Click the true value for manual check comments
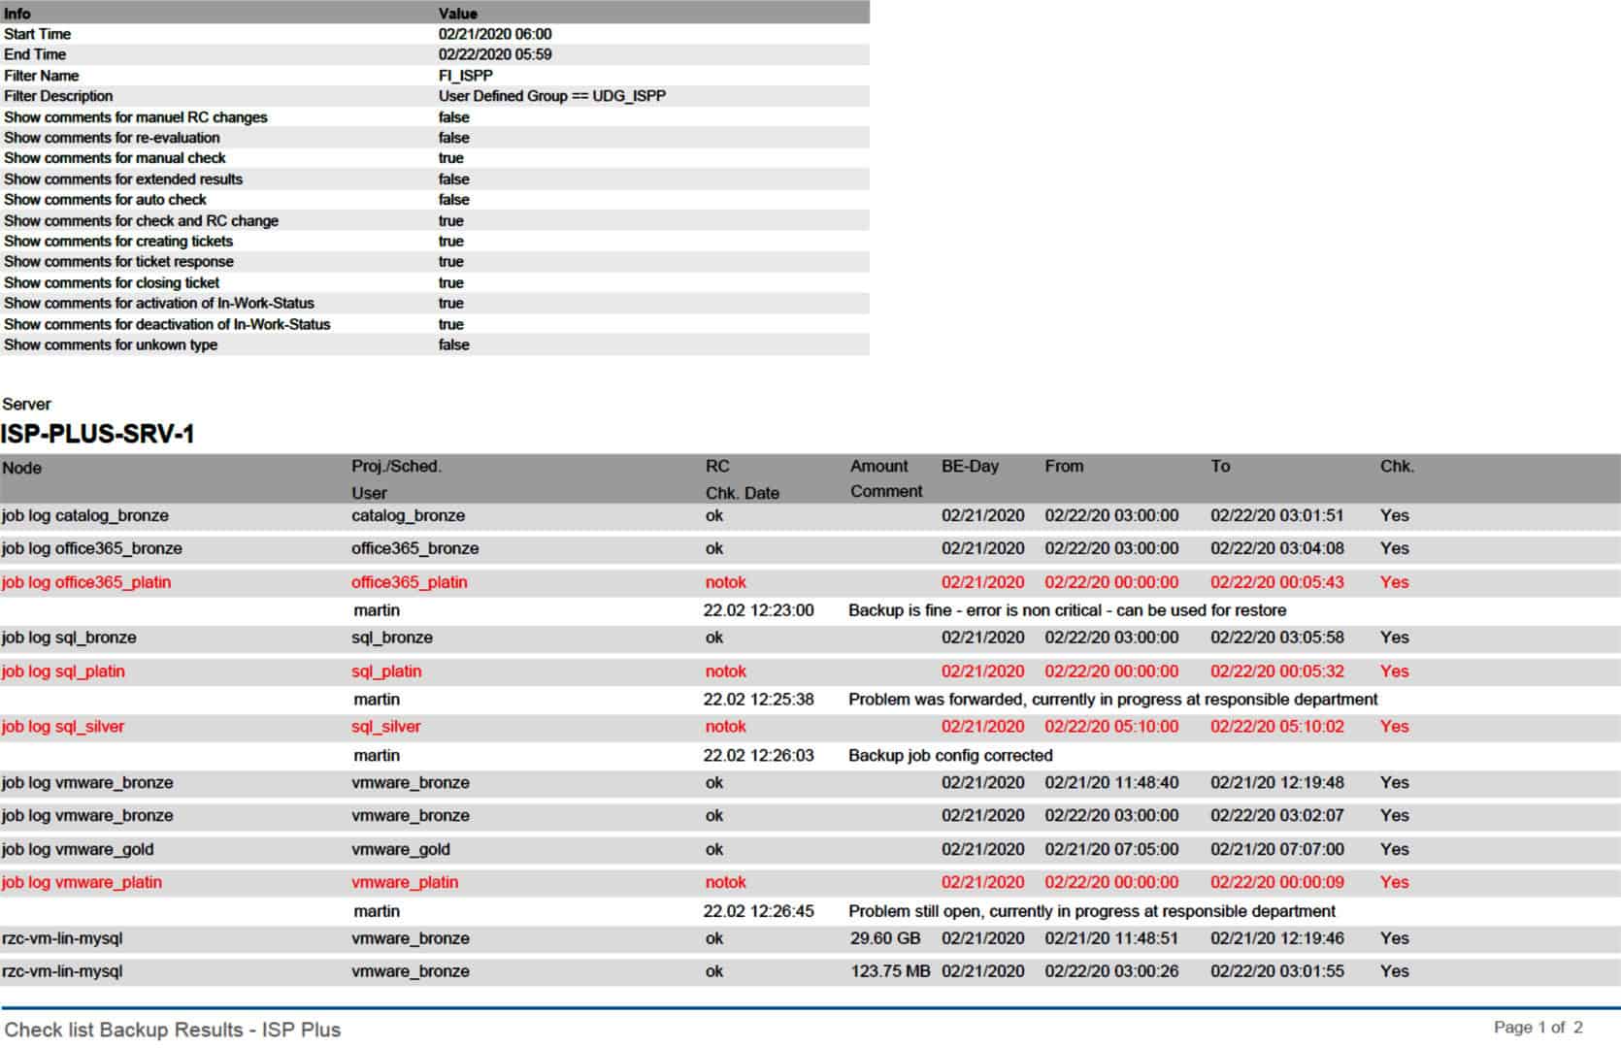The width and height of the screenshot is (1621, 1048). coord(450,158)
